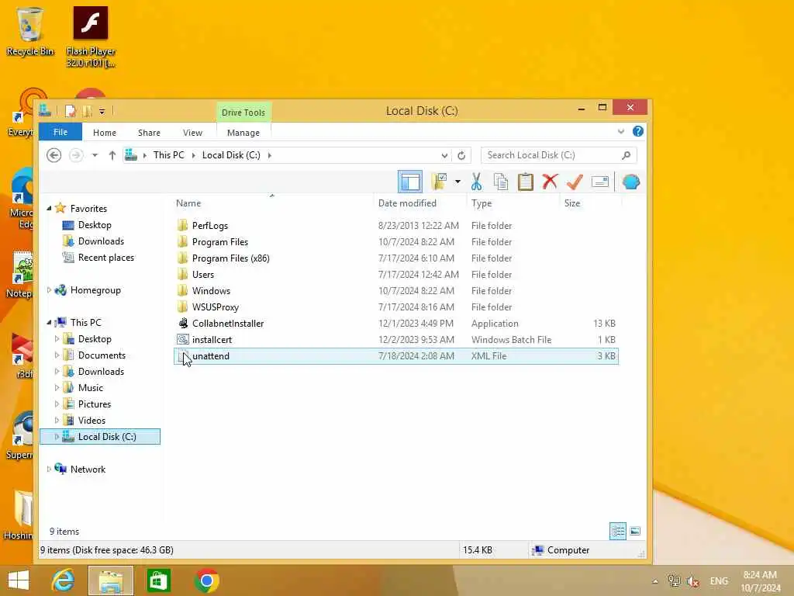Open Windows Store from the taskbar
Image resolution: width=794 pixels, height=596 pixels.
[158, 580]
